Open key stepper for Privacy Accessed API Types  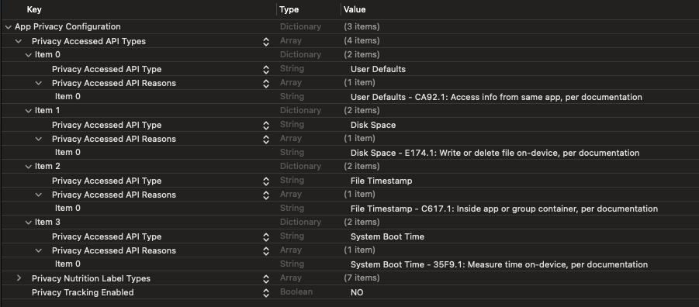(x=266, y=42)
